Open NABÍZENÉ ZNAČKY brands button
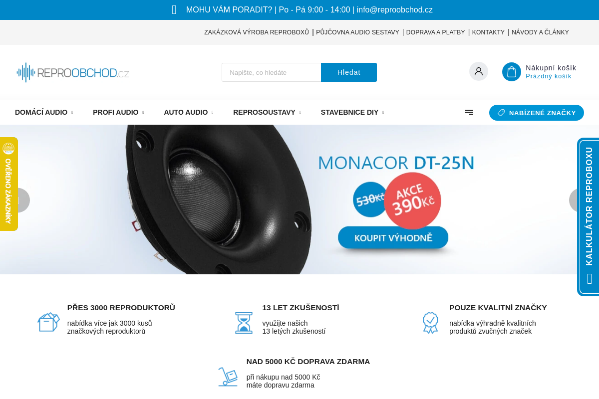This screenshot has height=399, width=599. [537, 113]
